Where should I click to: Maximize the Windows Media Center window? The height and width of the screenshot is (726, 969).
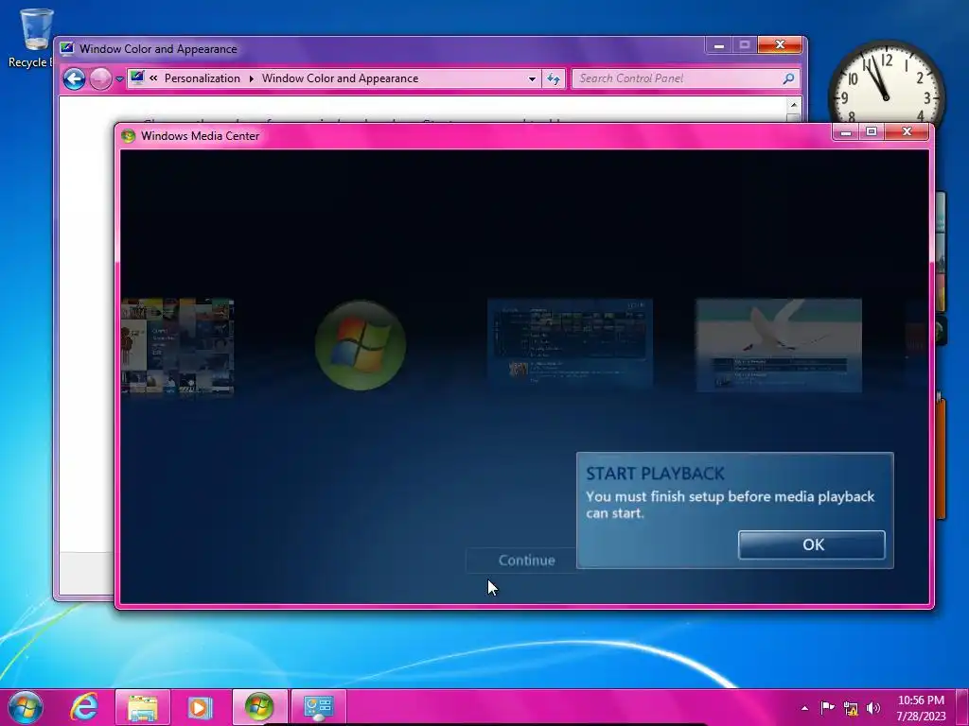coord(872,131)
